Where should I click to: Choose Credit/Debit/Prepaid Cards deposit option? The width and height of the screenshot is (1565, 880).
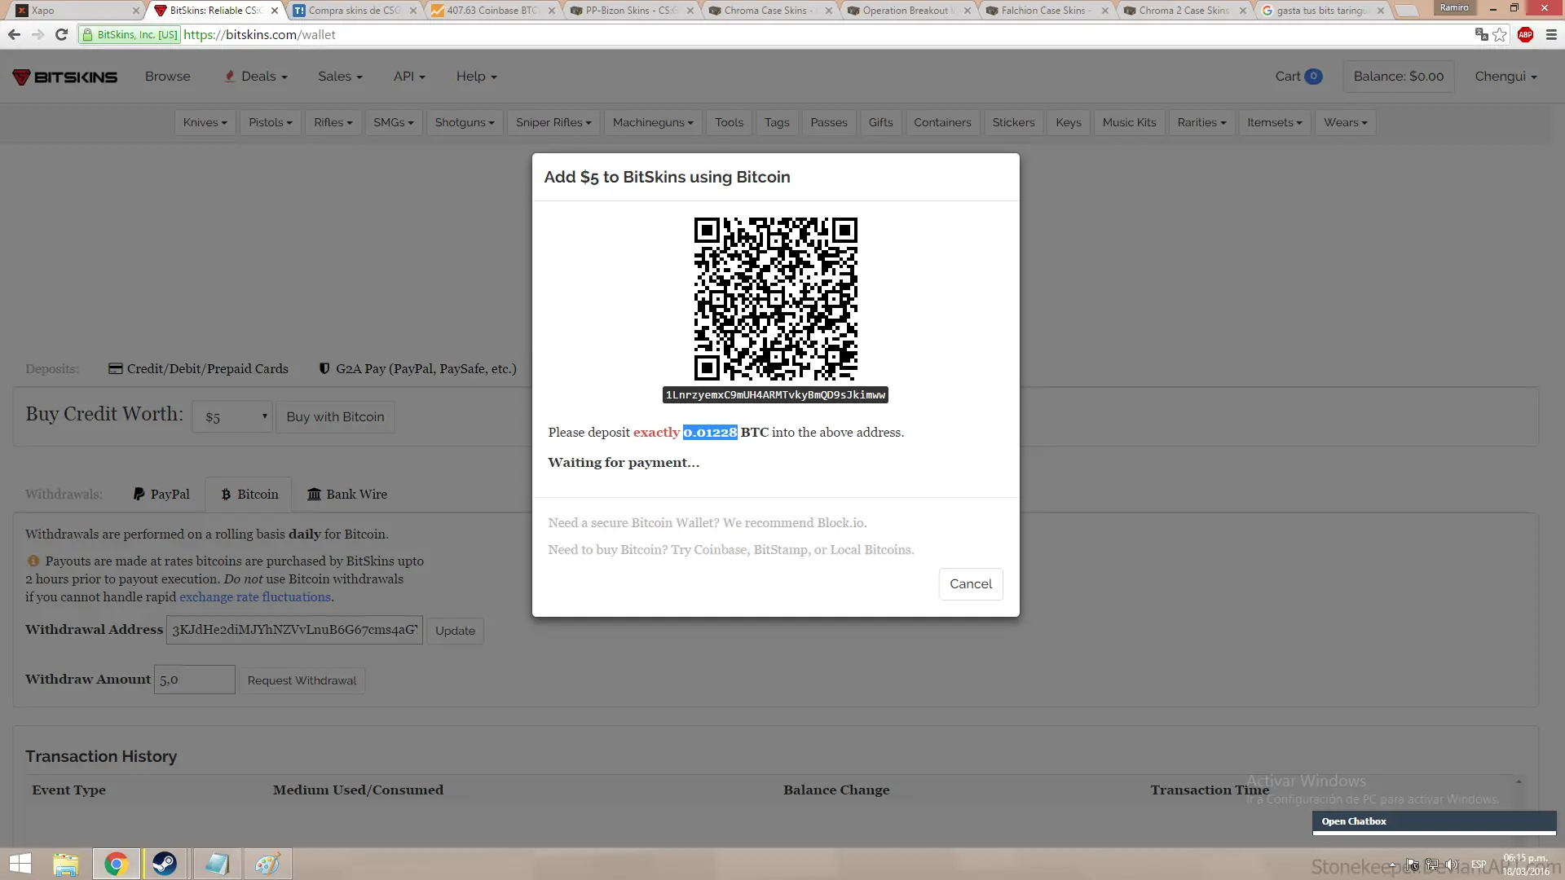pos(198,369)
